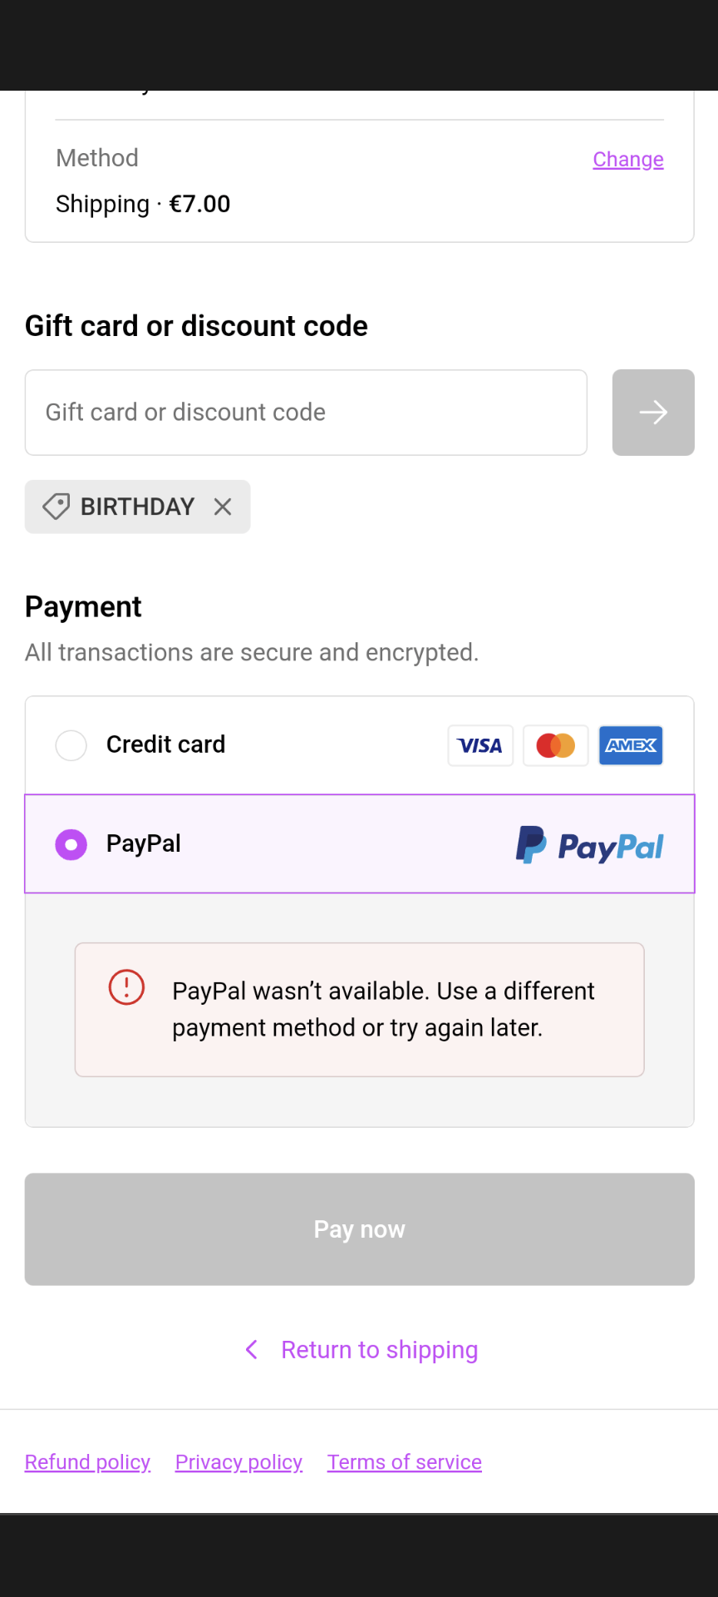Viewport: 718px width, 1597px height.
Task: Change the shipping method
Action: click(x=627, y=159)
